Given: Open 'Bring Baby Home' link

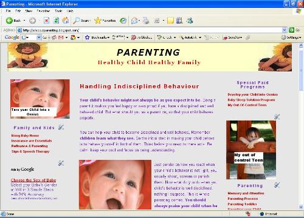Looking at the screenshot, I should click(x=25, y=136).
